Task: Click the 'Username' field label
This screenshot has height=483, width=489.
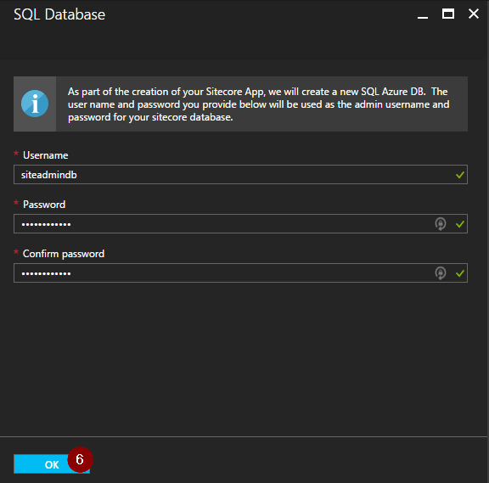Action: 46,155
